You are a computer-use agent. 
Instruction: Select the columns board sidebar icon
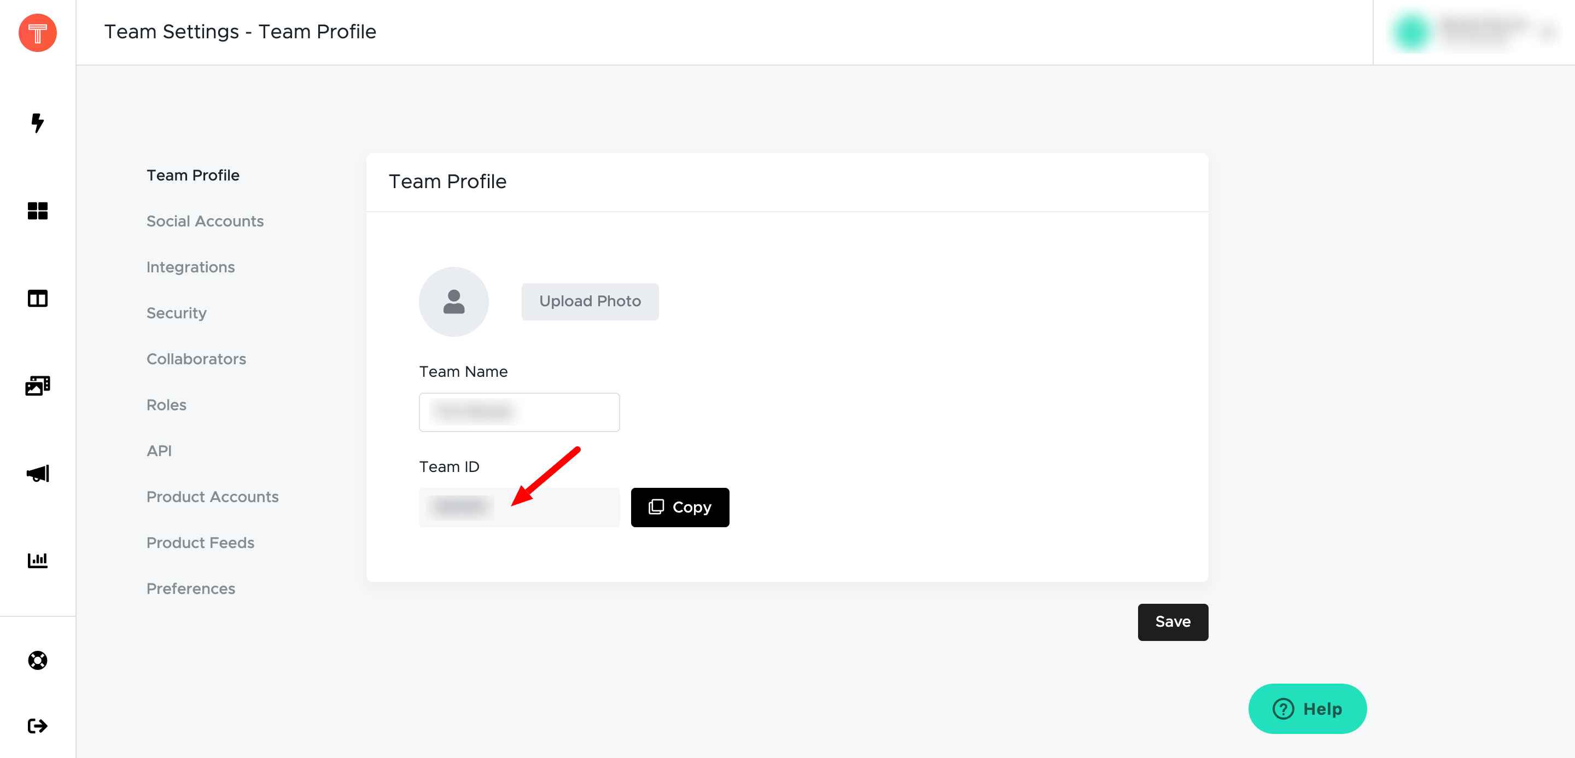coord(37,298)
